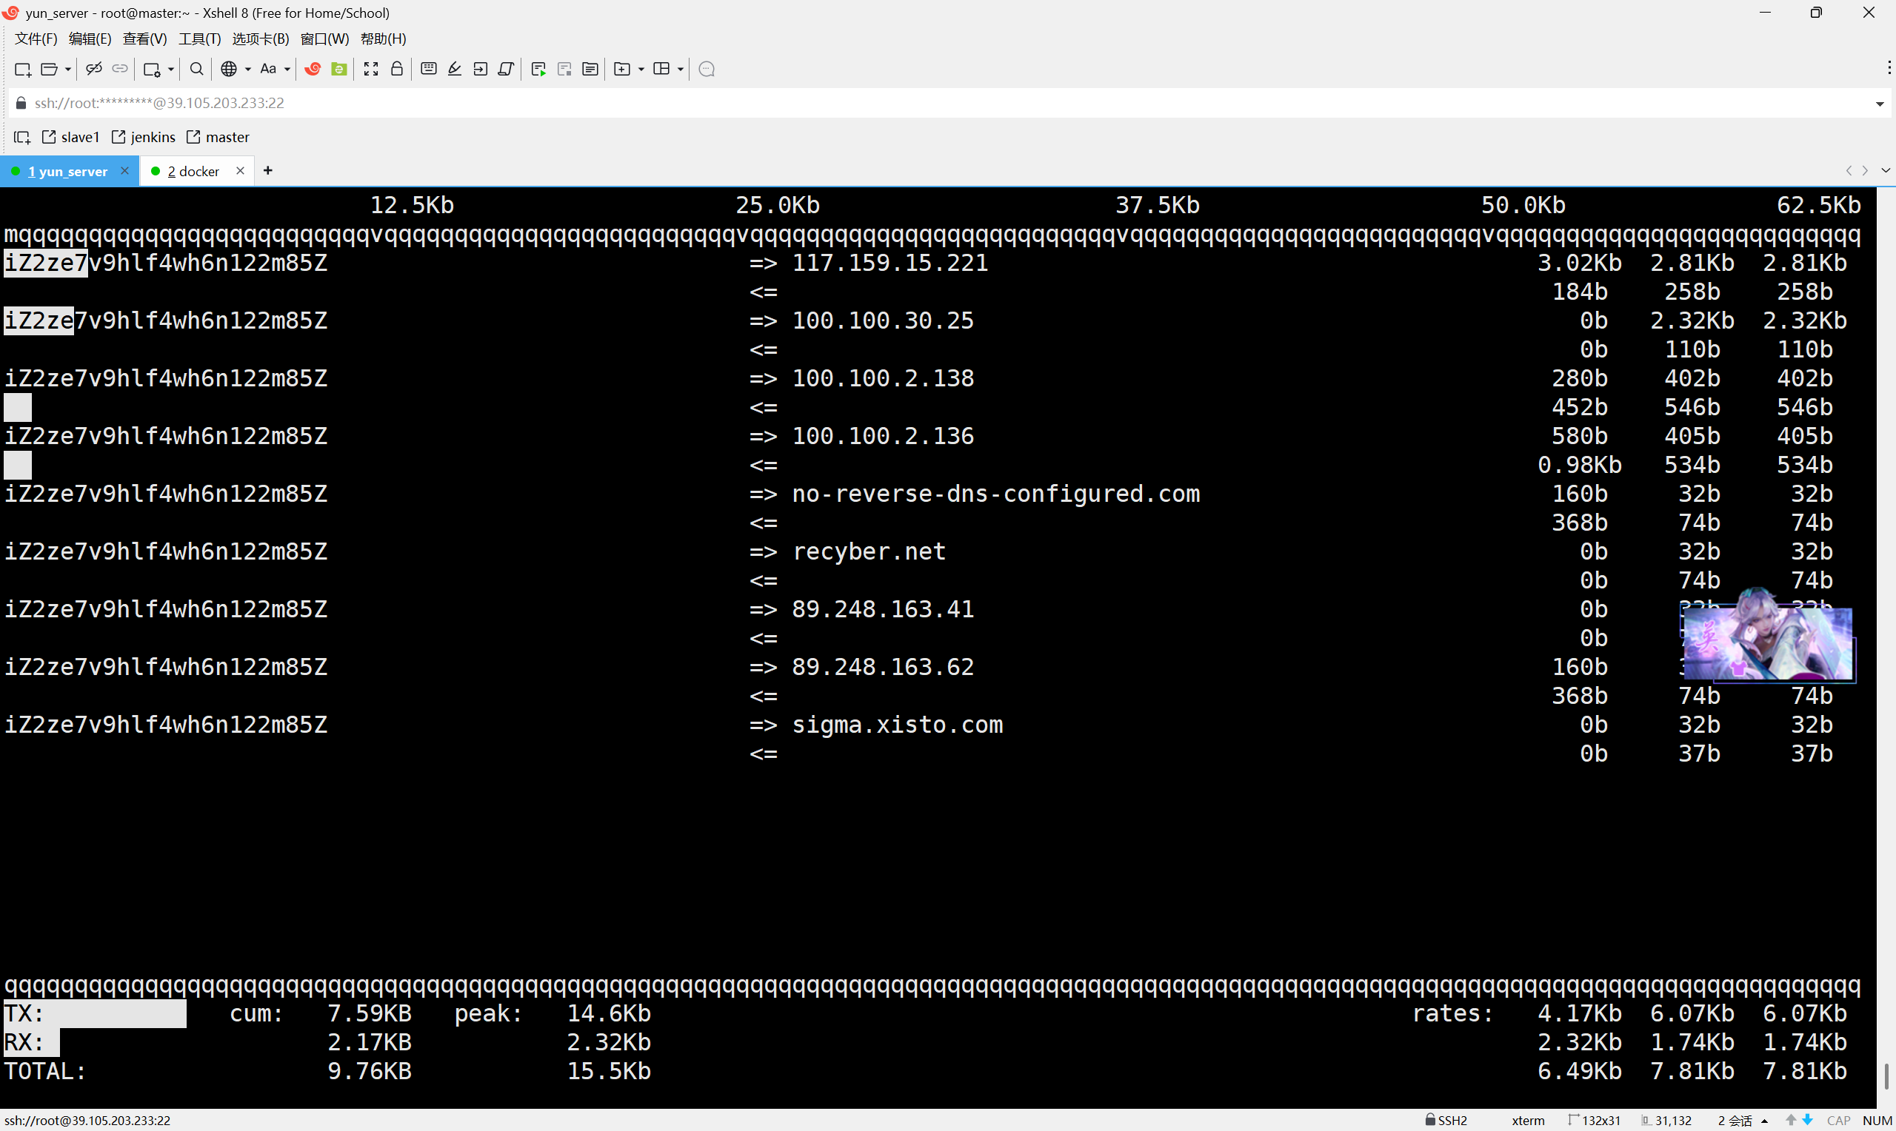Image resolution: width=1896 pixels, height=1131 pixels.
Task: Click the highlight pen icon
Action: (x=454, y=70)
